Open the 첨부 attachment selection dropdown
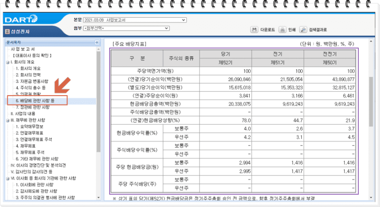 coord(135,28)
